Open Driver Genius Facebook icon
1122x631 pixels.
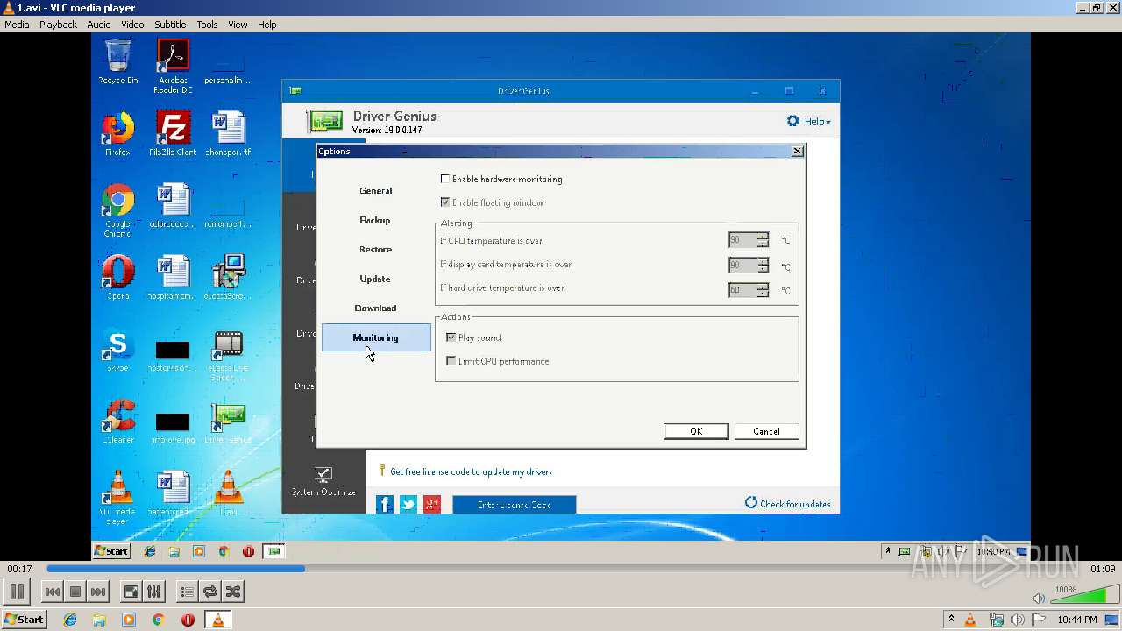[385, 504]
